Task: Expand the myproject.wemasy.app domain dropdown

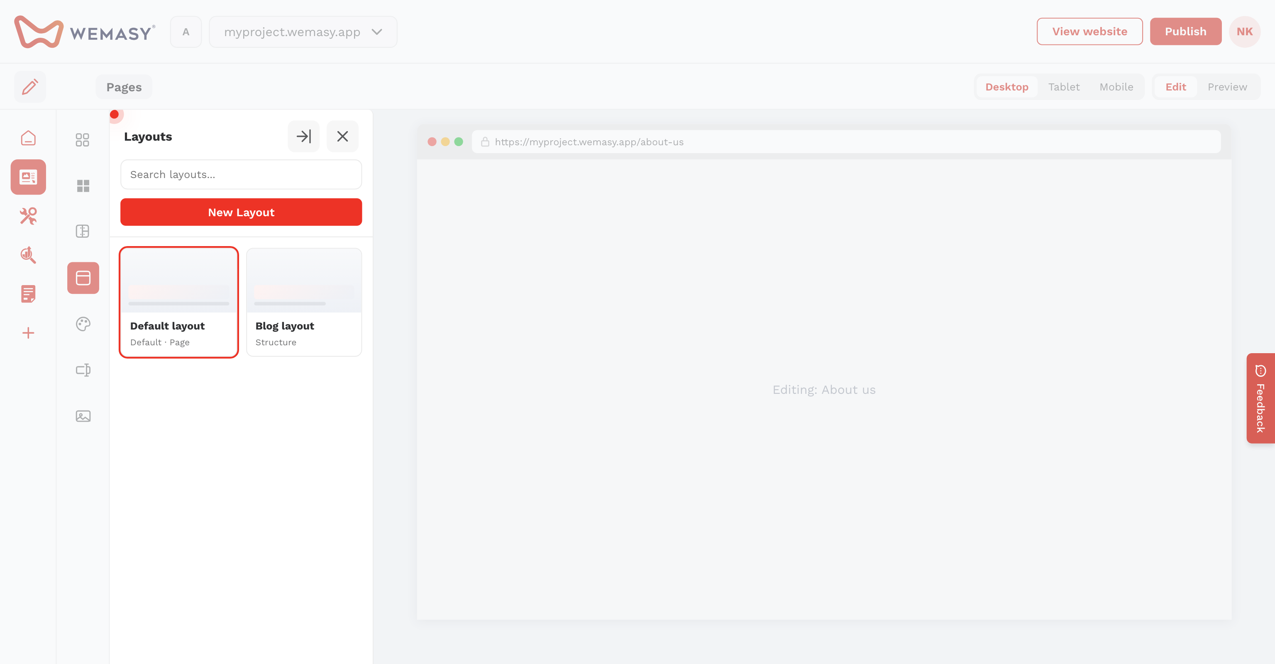Action: coord(303,32)
